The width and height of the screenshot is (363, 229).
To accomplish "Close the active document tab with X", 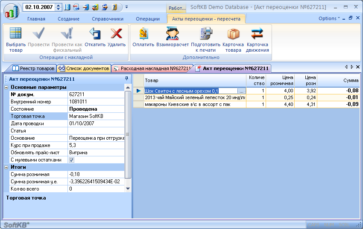I will 358,67.
